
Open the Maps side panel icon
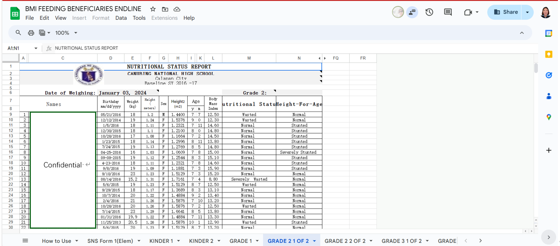point(548,117)
